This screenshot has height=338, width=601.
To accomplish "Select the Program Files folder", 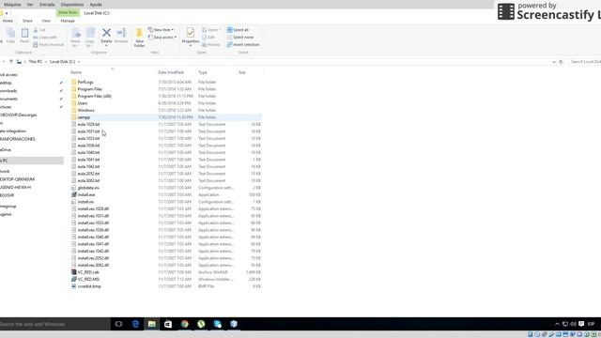I will (90, 89).
